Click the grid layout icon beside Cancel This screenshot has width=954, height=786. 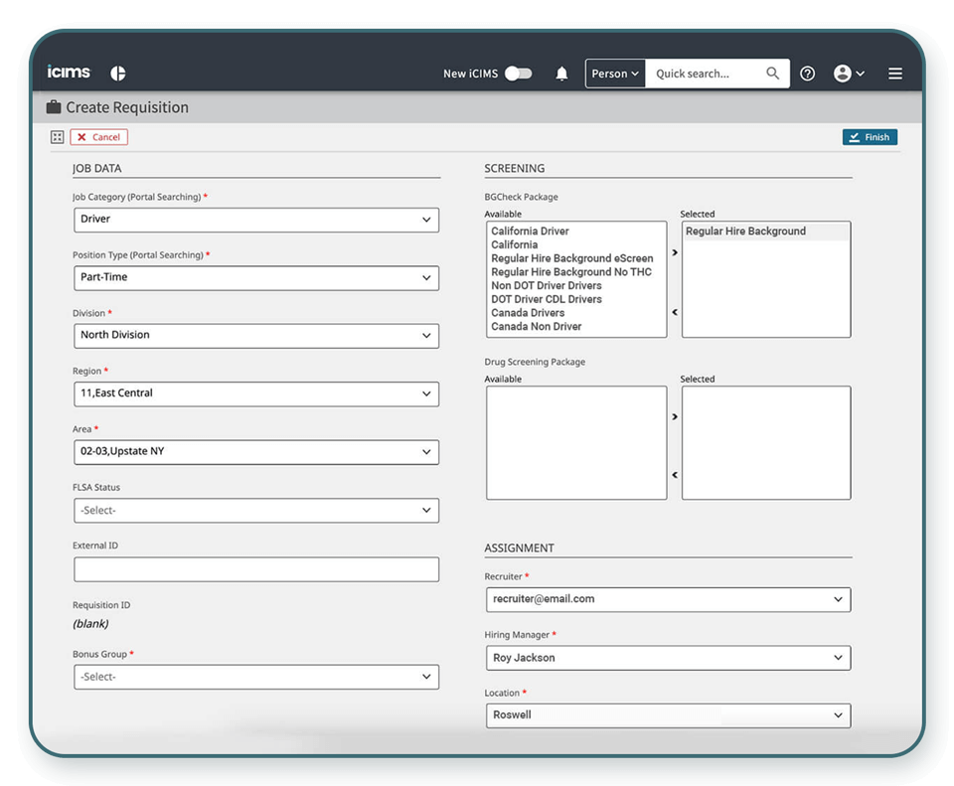tap(58, 137)
